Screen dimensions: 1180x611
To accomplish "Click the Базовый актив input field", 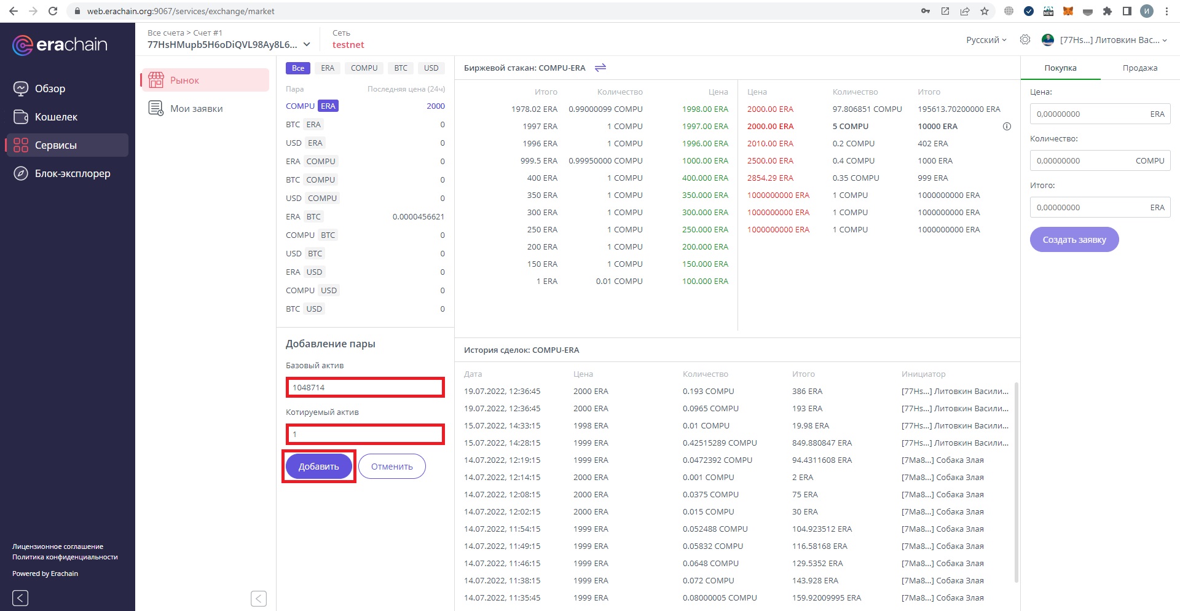I will pyautogui.click(x=365, y=387).
